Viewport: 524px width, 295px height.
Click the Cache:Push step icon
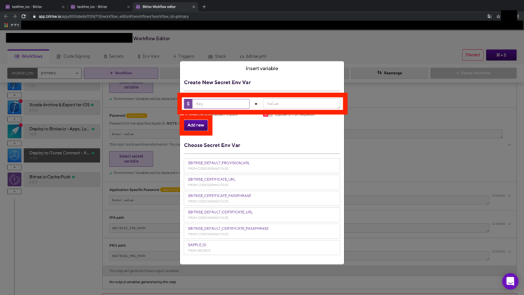coord(14,180)
